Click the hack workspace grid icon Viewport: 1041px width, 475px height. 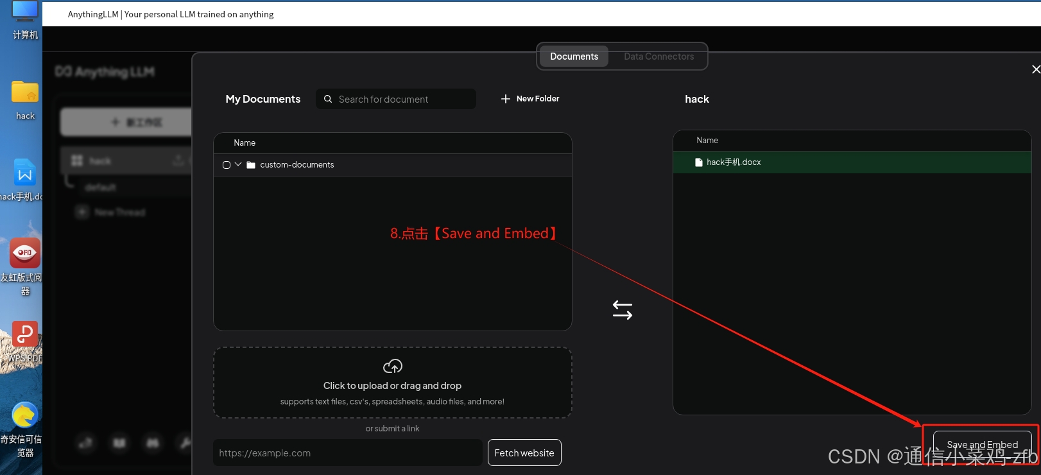pos(77,160)
